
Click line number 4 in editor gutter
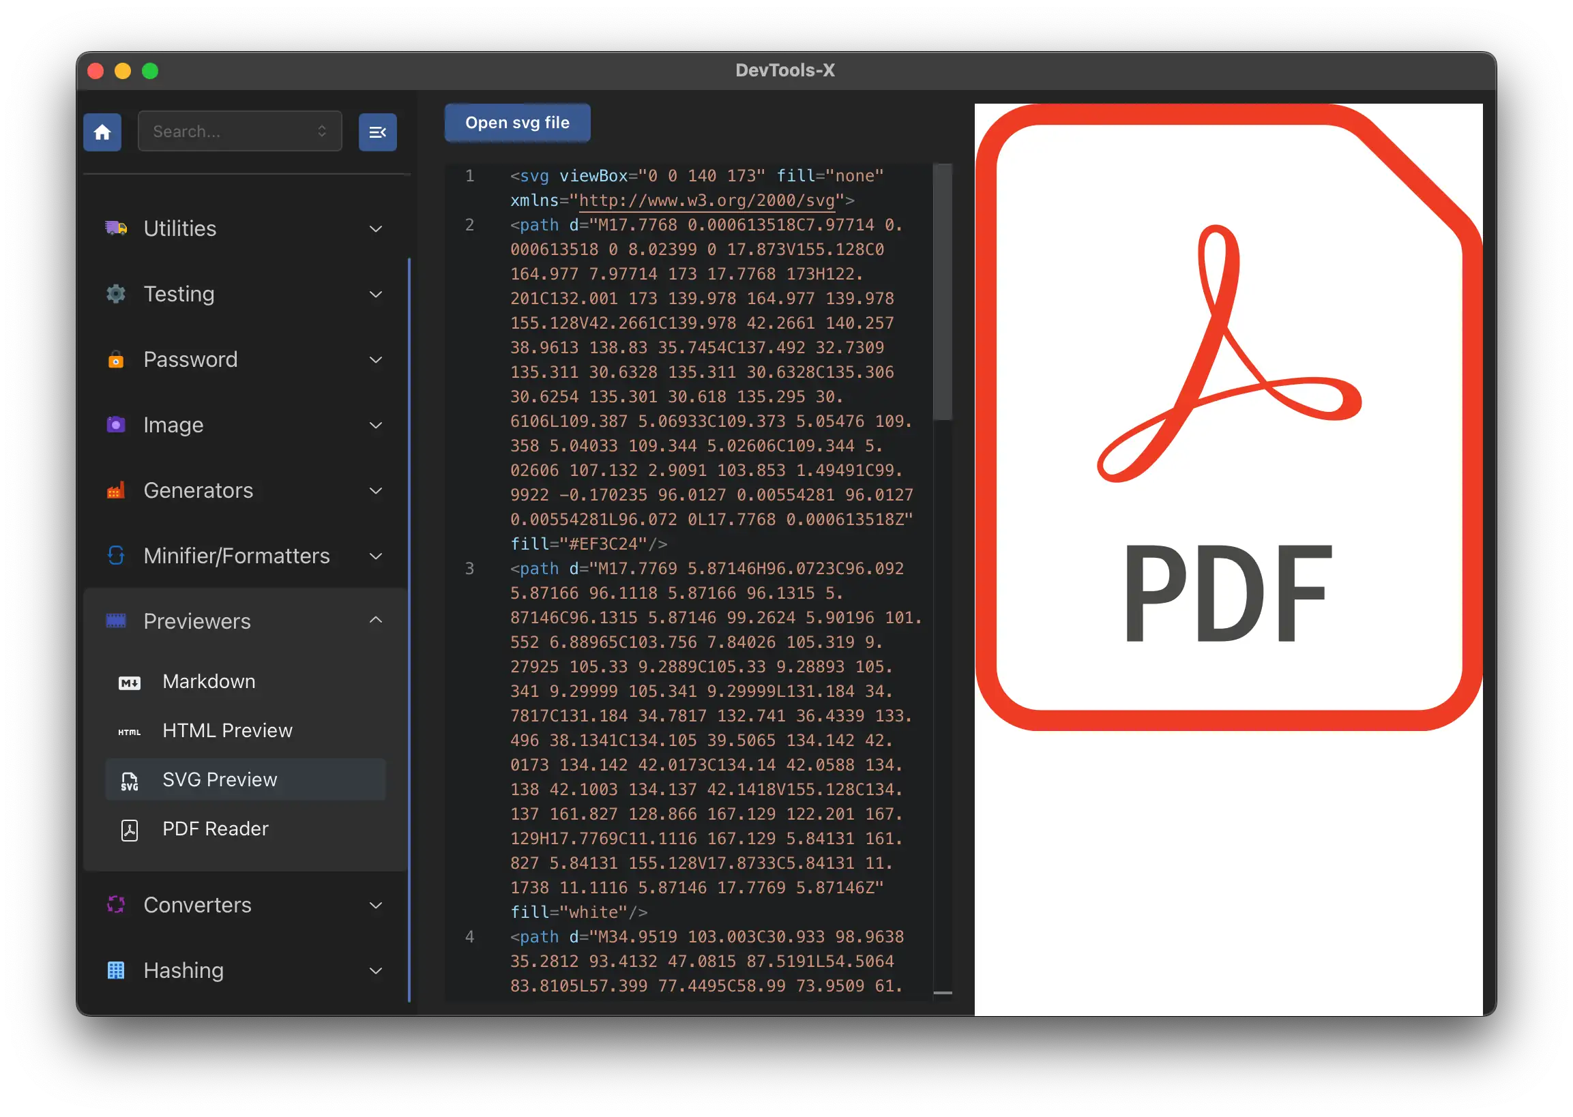click(469, 936)
